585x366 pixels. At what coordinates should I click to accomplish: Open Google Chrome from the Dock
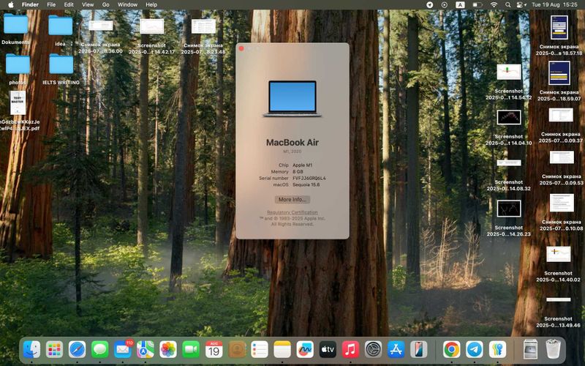coord(452,350)
